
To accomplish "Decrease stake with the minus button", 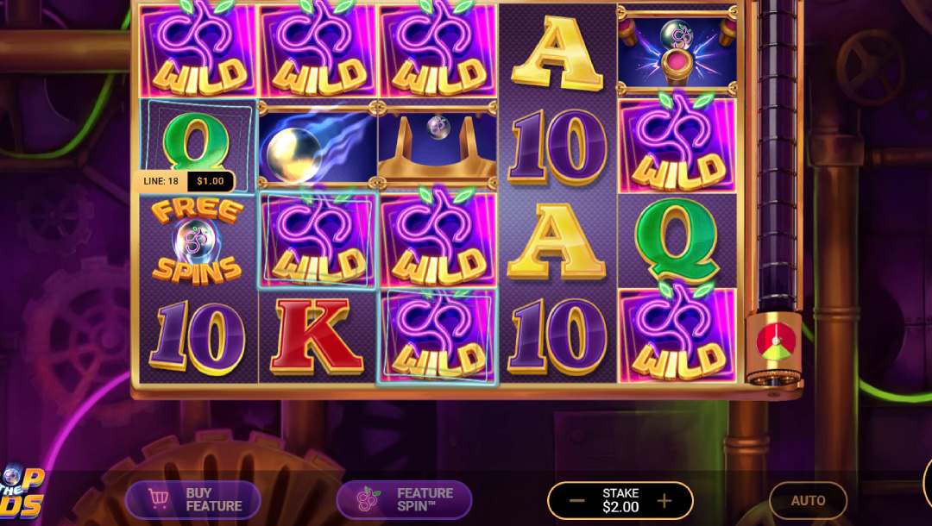I will (x=576, y=501).
